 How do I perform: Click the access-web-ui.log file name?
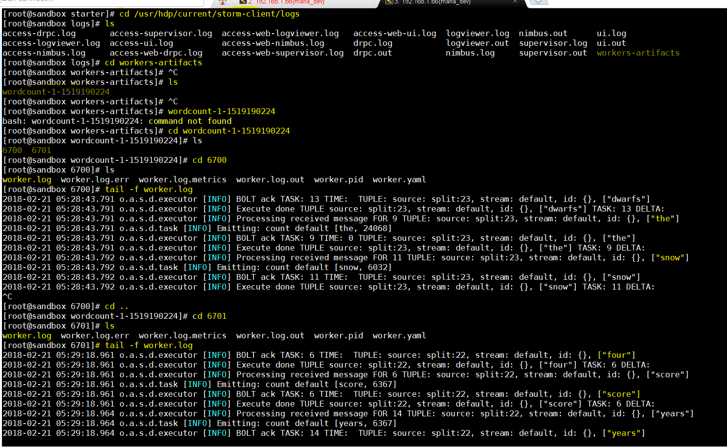tap(395, 34)
